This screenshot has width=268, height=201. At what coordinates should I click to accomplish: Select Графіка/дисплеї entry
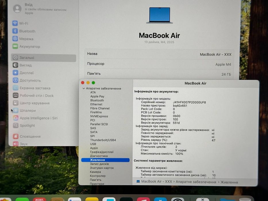click(x=102, y=152)
